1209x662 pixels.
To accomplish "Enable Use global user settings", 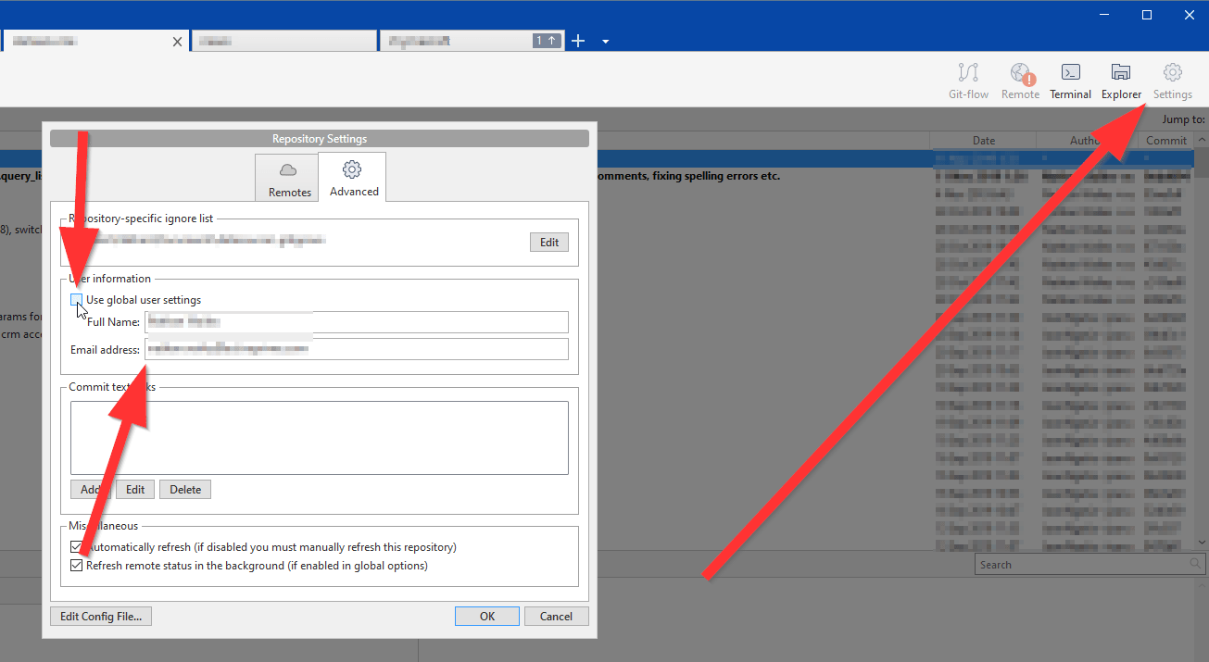I will [x=76, y=299].
